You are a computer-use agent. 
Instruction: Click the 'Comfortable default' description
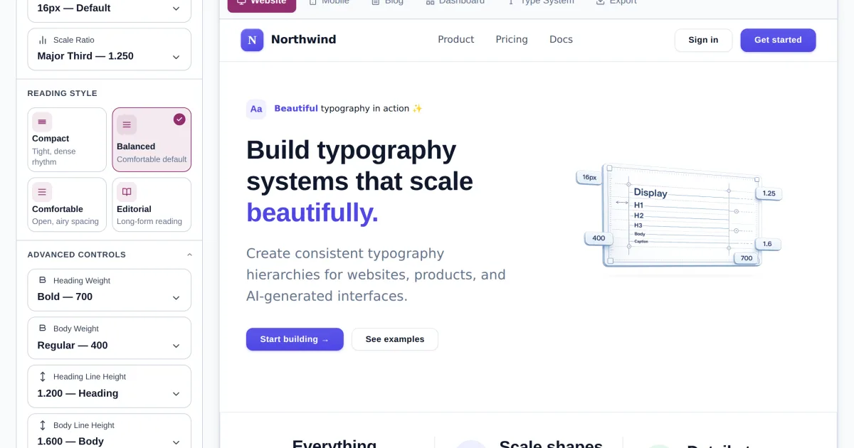coord(152,159)
